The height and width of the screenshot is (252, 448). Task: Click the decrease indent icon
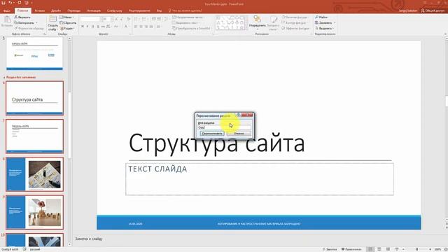click(x=154, y=19)
